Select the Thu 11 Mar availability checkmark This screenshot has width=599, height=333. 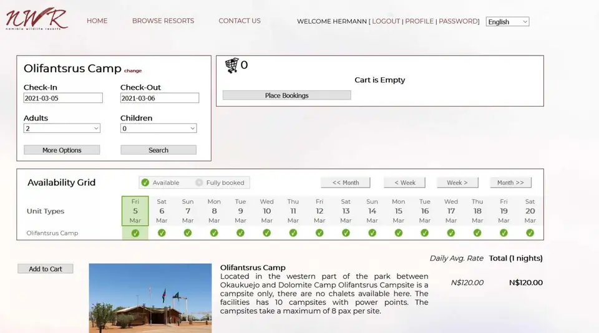[x=293, y=233]
